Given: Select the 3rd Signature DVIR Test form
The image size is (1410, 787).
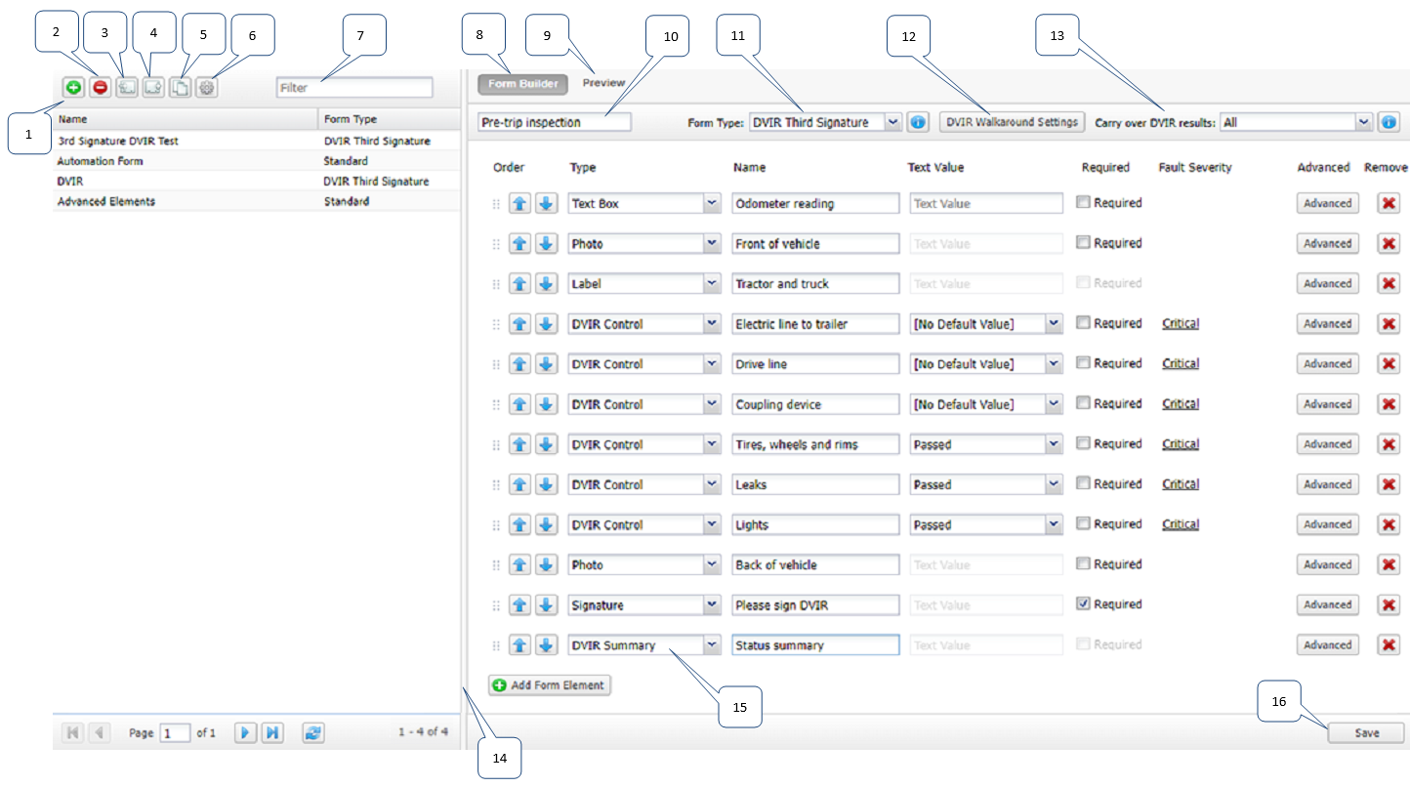Looking at the screenshot, I should click(256, 141).
